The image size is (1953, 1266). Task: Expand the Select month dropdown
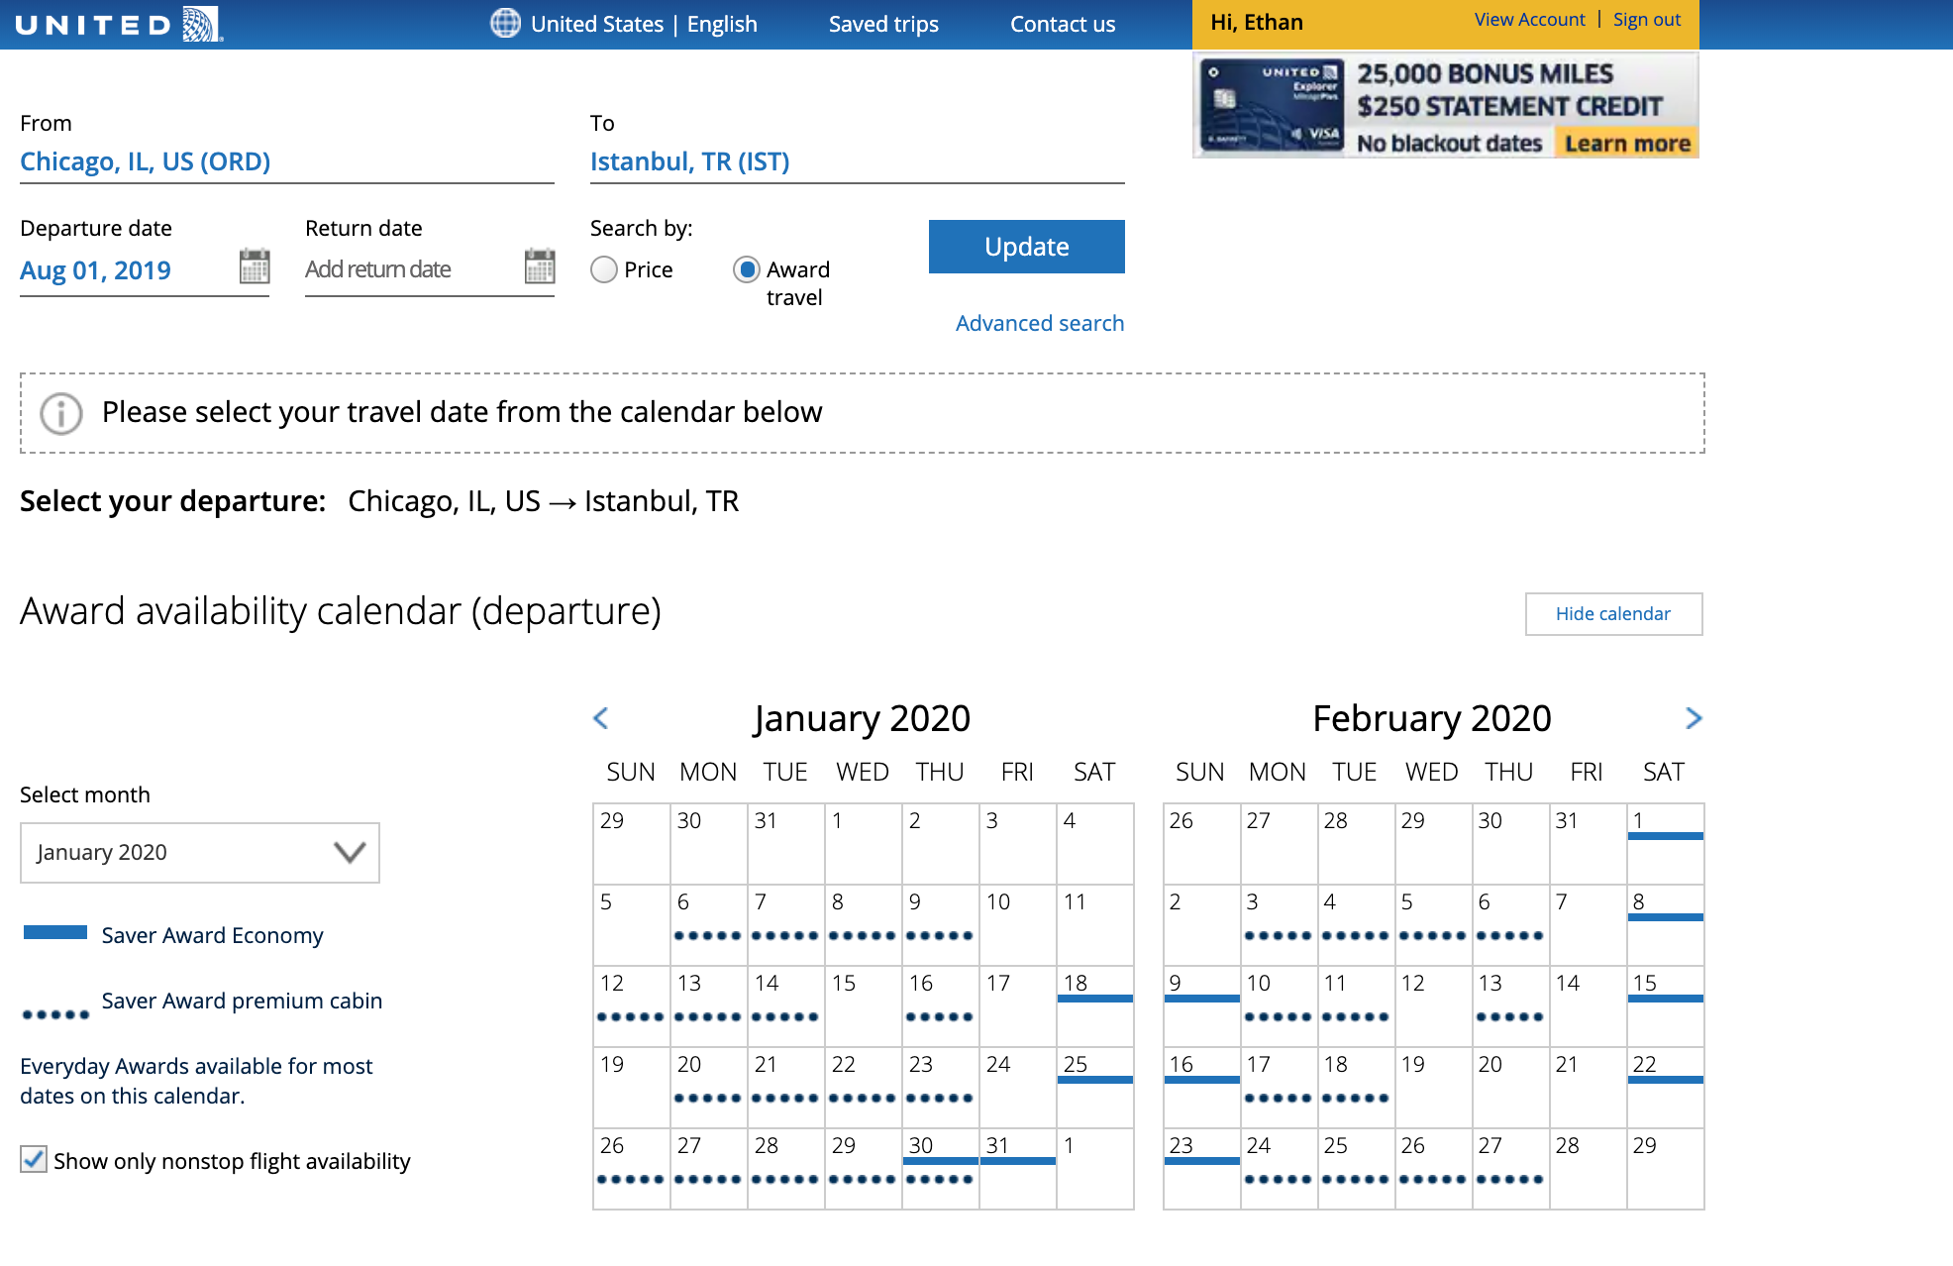coord(200,852)
